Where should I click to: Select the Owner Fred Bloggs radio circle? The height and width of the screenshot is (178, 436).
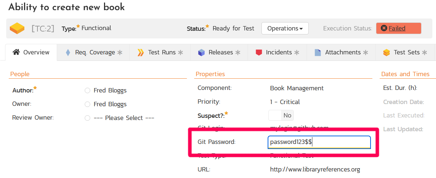(87, 104)
